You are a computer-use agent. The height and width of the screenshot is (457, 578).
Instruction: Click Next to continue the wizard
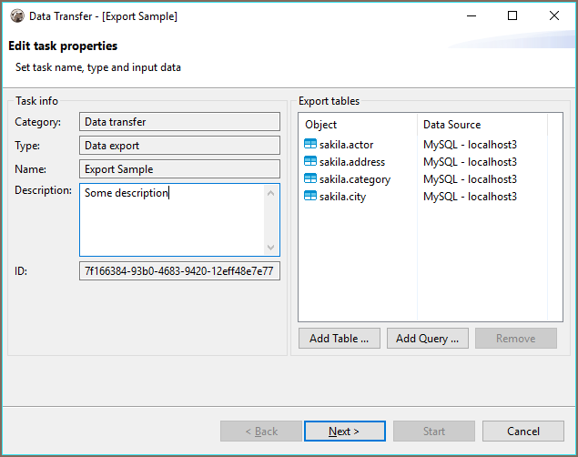[x=345, y=432]
